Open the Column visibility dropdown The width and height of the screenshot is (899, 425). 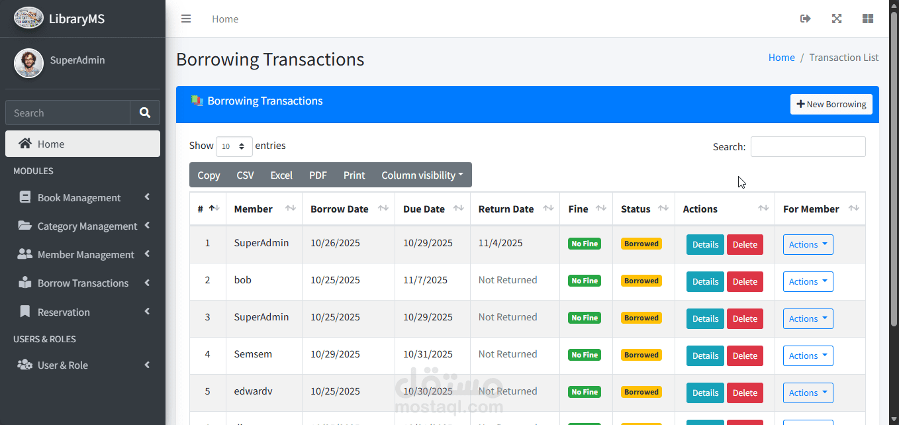pos(422,175)
